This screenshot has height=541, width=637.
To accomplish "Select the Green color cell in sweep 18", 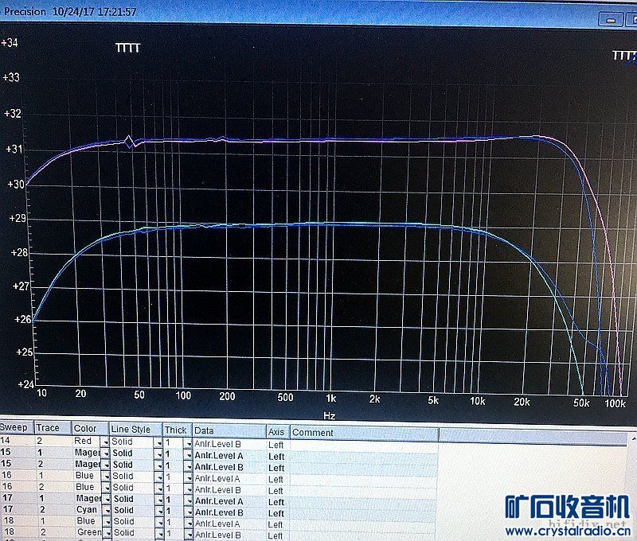I will [88, 532].
